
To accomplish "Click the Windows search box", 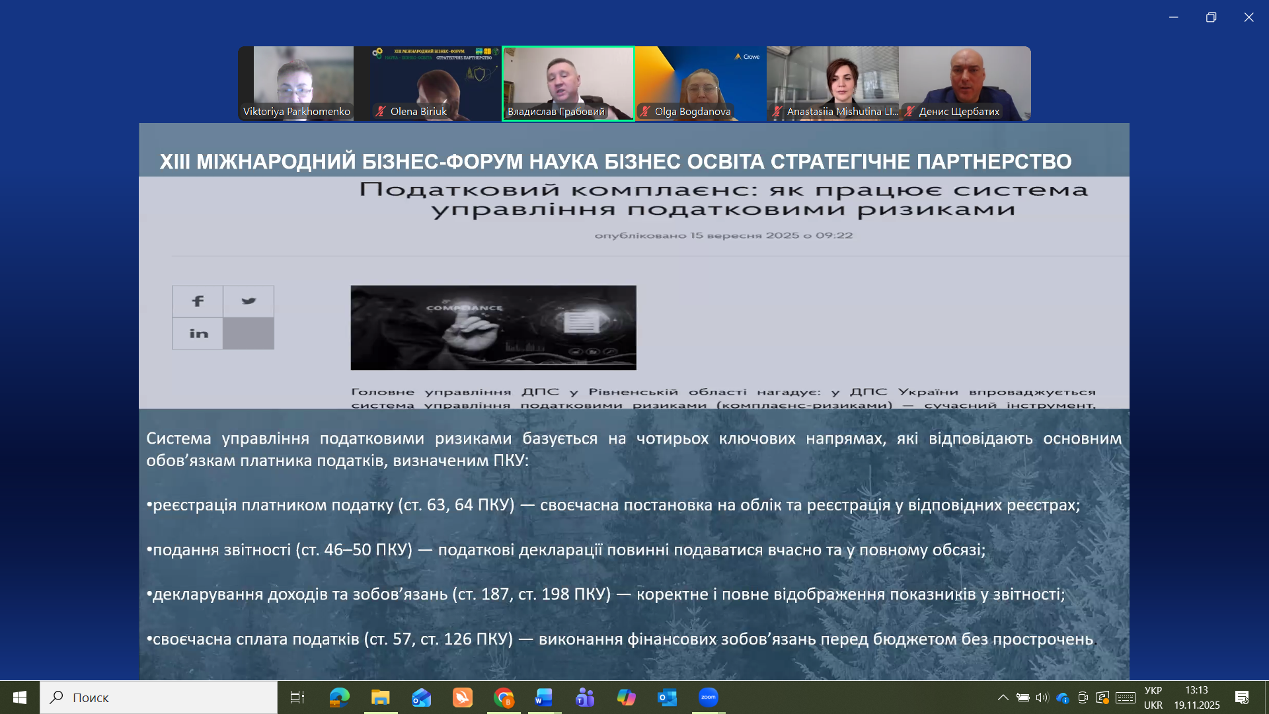I will click(159, 697).
